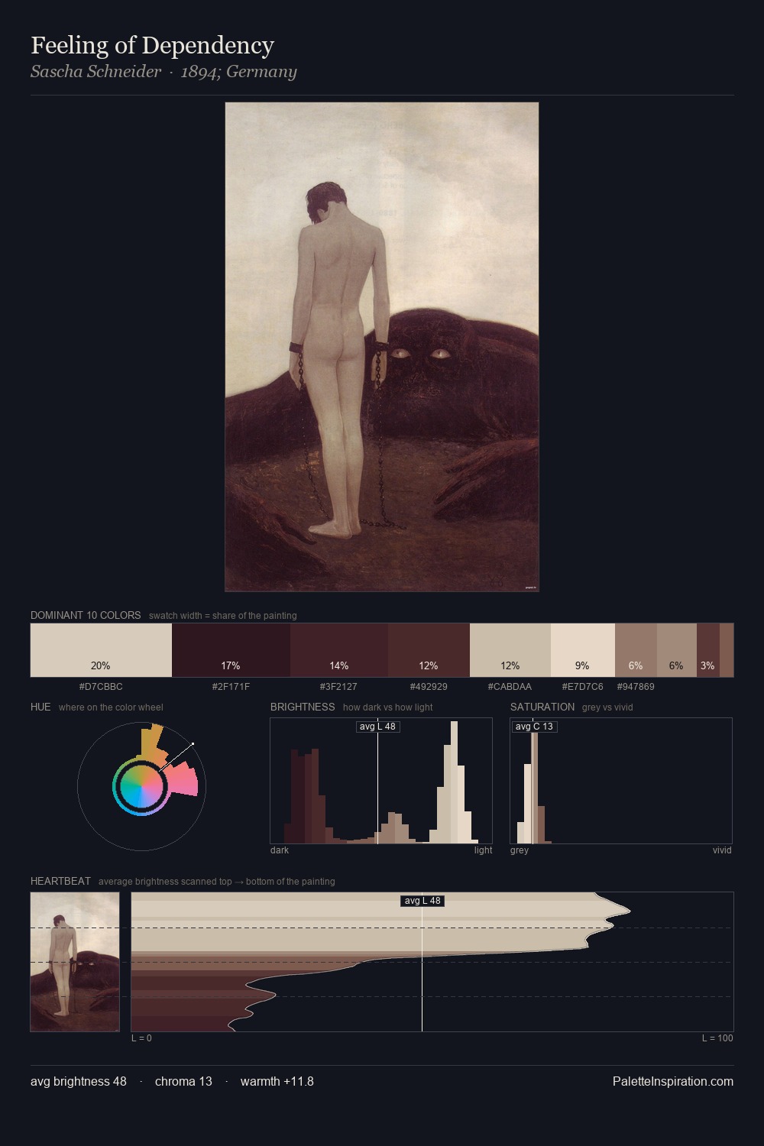Image resolution: width=764 pixels, height=1146 pixels.
Task: Click the HEARTBEAT section heading
Action: 60,881
